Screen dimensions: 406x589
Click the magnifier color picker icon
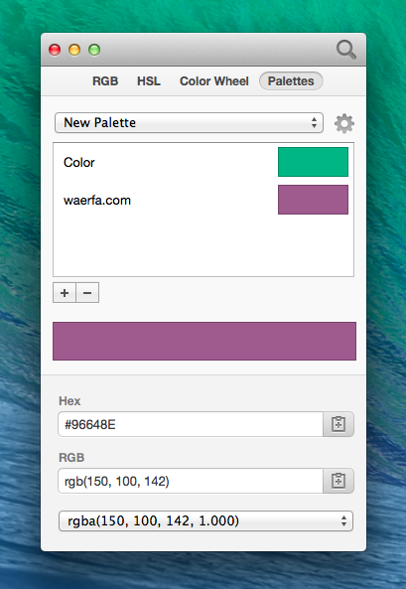345,50
